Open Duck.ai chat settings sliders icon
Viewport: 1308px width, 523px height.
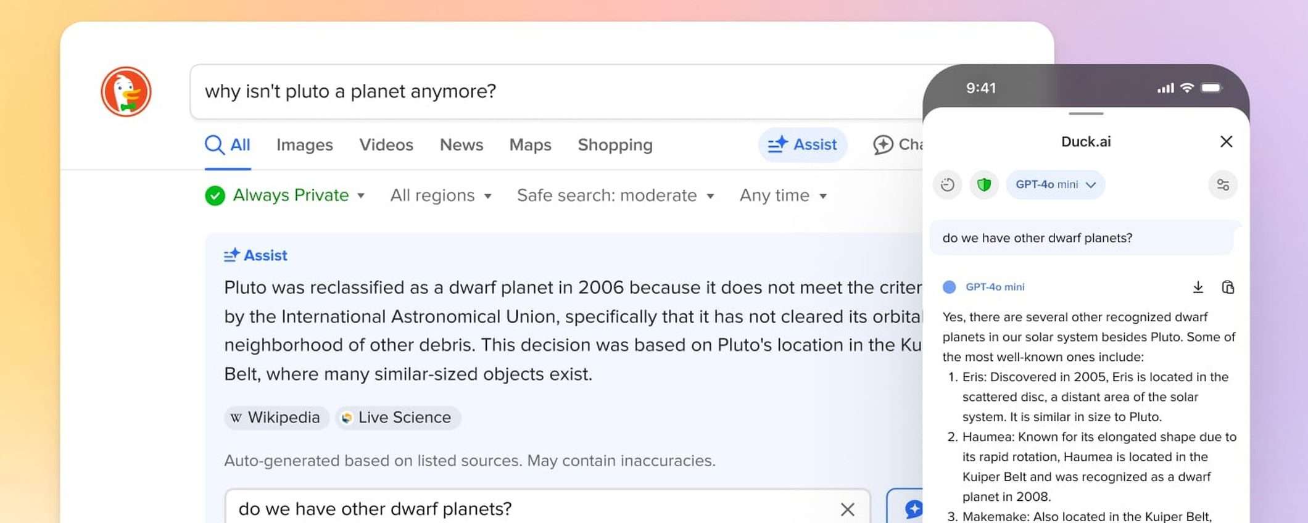click(x=1222, y=184)
